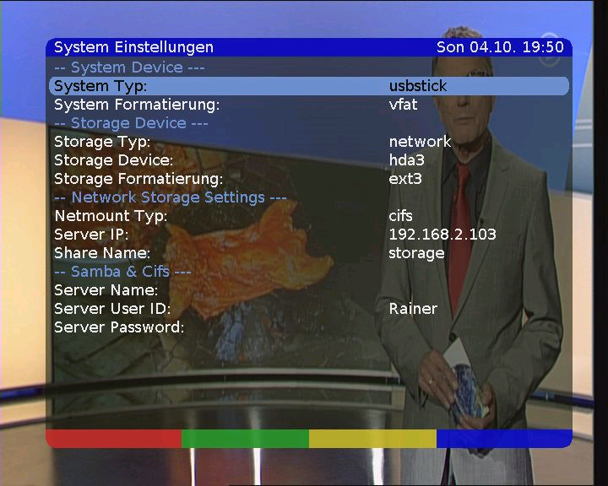Edit the Server IP field 192.168.2.103
Image resolution: width=608 pixels, height=486 pixels.
[442, 235]
